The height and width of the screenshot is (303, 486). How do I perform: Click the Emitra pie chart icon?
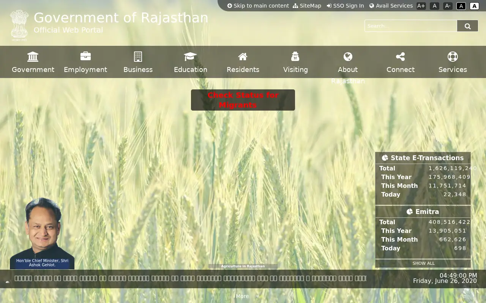click(410, 212)
